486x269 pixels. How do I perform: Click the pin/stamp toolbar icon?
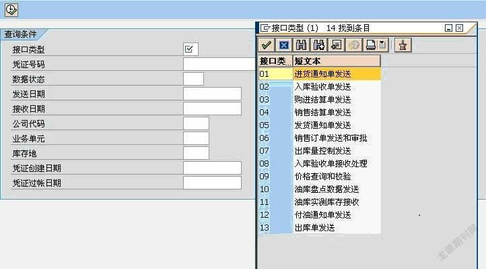[403, 45]
